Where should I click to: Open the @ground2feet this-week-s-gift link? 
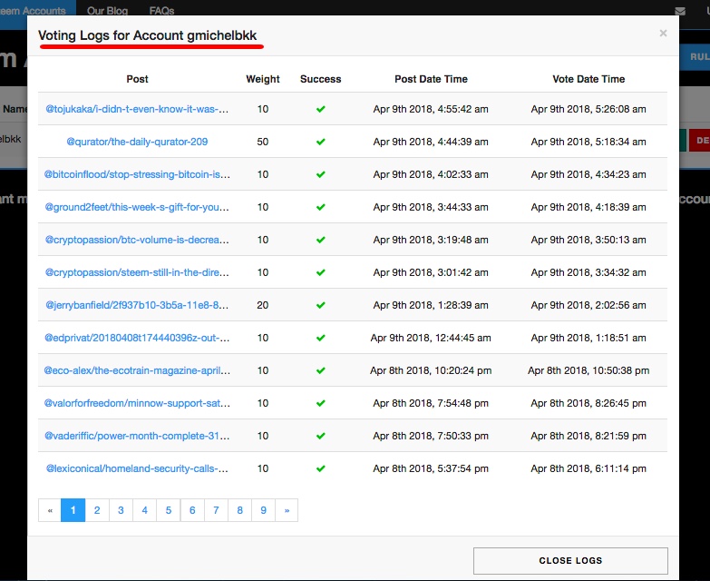click(137, 207)
